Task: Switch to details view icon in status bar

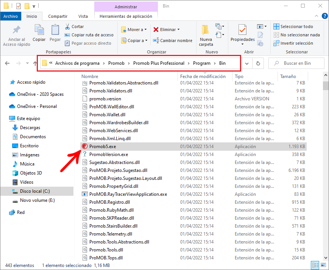Action: (x=315, y=265)
